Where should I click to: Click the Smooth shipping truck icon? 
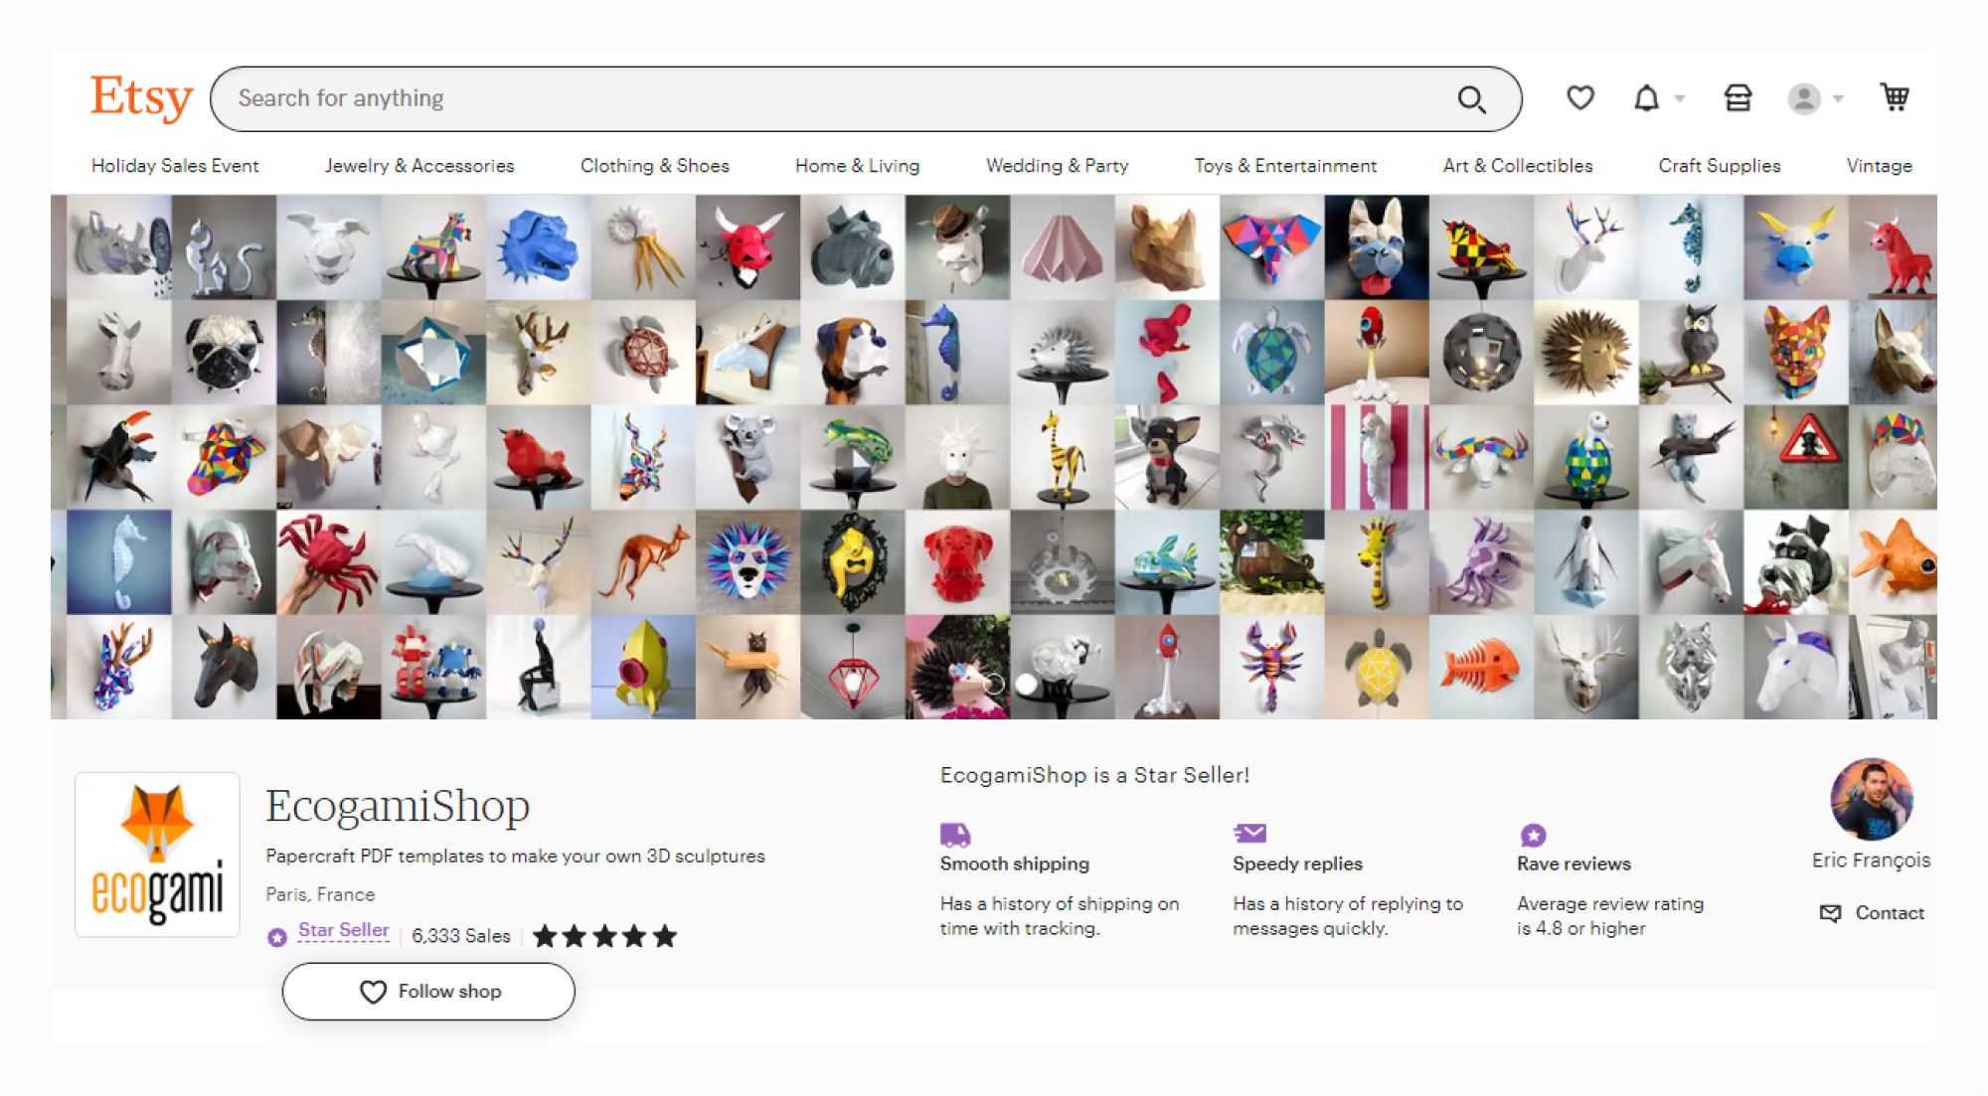click(954, 835)
